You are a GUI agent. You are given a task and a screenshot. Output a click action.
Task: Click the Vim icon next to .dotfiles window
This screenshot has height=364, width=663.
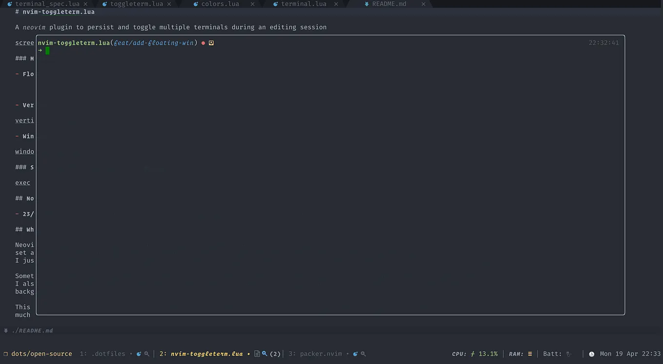(138, 353)
